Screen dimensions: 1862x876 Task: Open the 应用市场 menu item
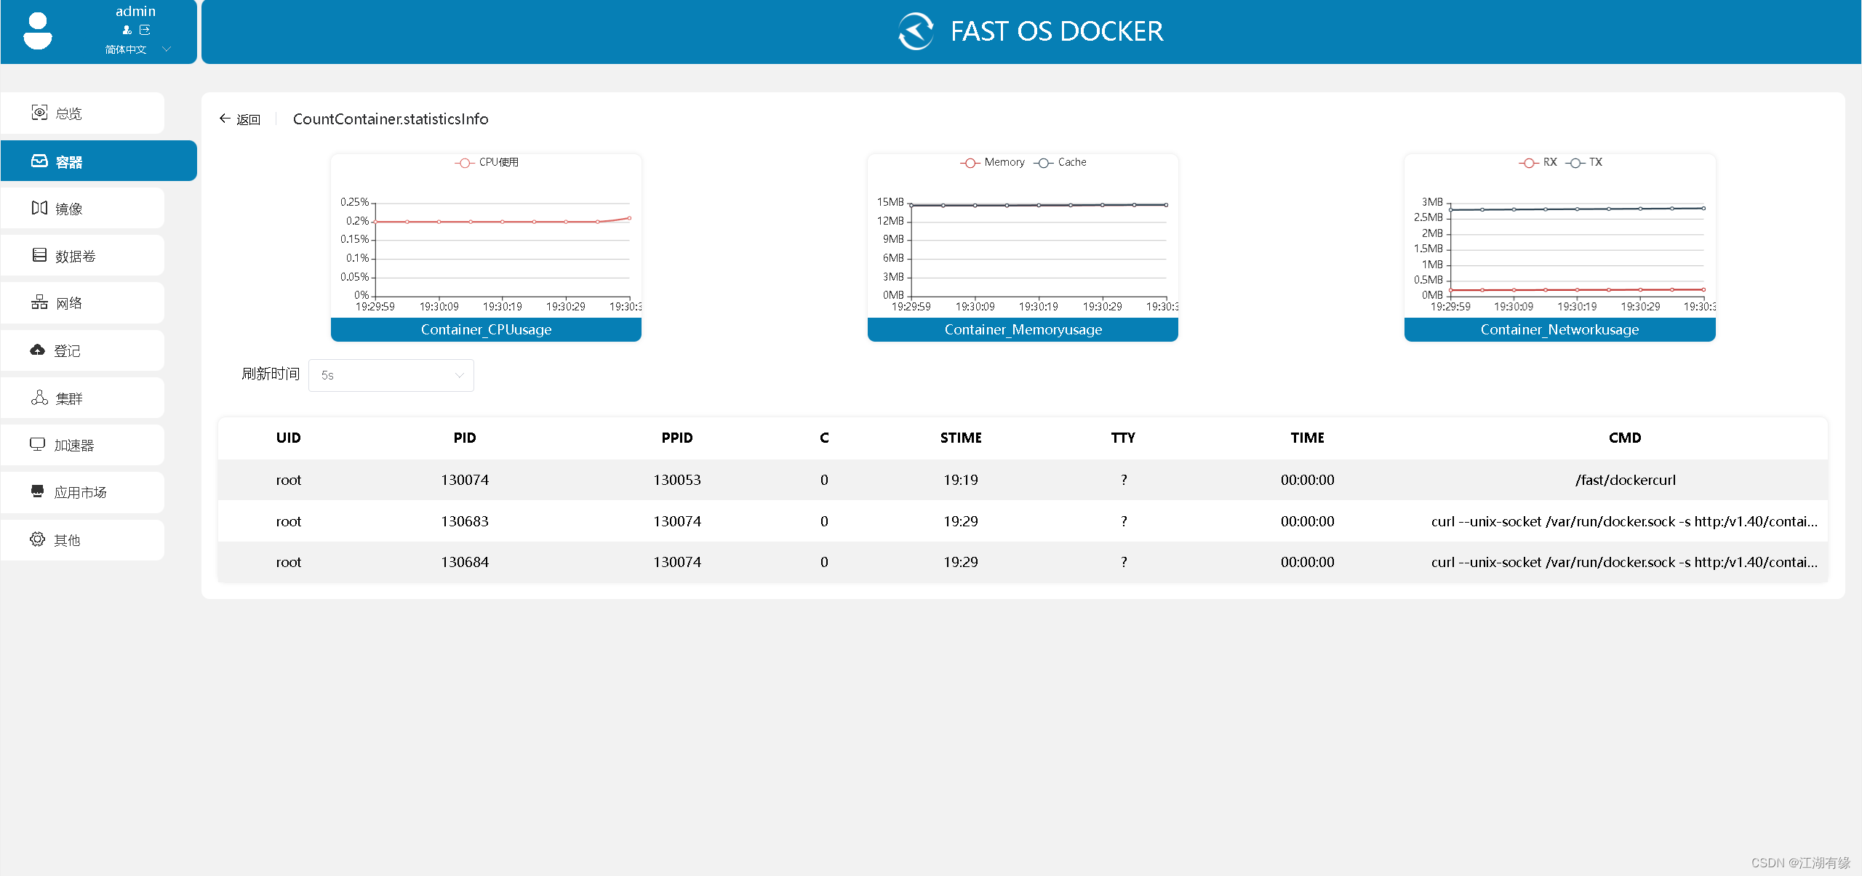[83, 492]
